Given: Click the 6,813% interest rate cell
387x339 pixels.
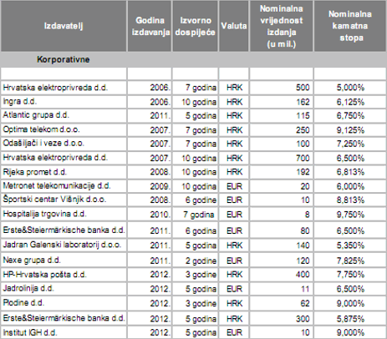Looking at the screenshot, I should tap(350, 172).
